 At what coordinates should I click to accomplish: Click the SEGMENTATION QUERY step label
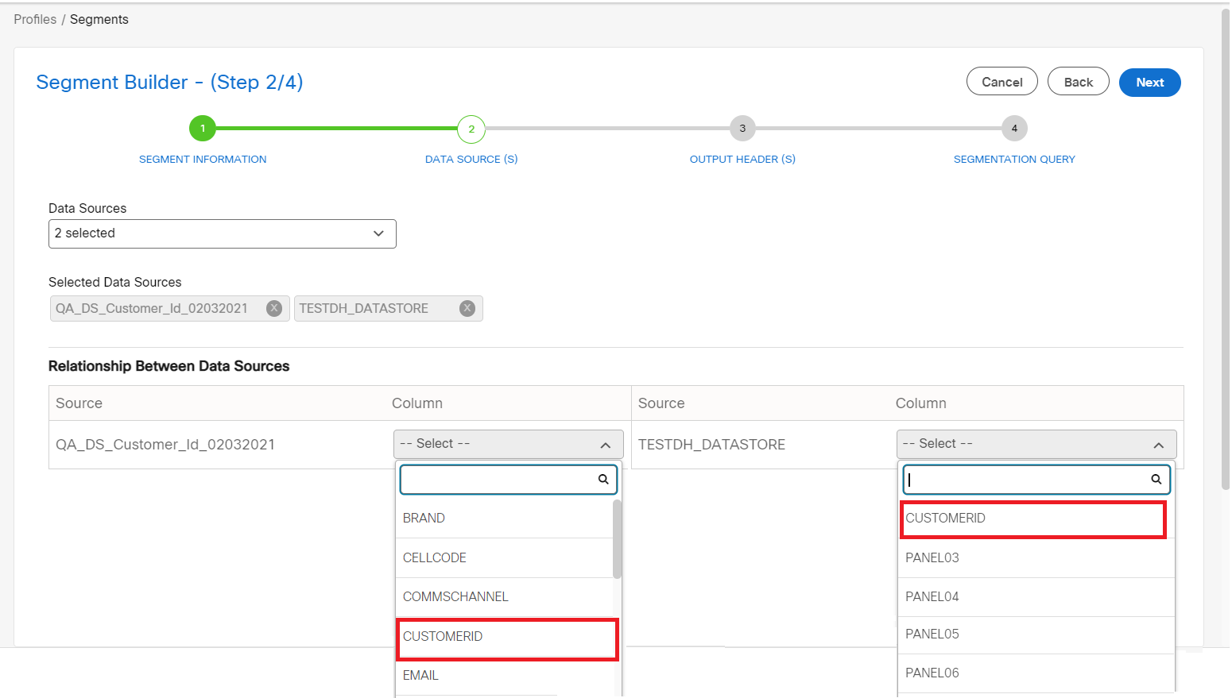tap(1014, 159)
